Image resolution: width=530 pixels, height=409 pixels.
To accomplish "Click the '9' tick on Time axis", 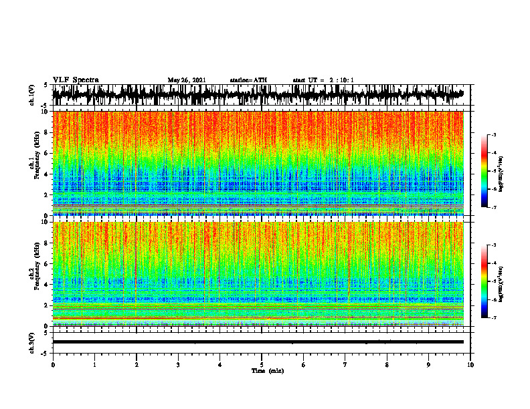I will pyautogui.click(x=428, y=364).
